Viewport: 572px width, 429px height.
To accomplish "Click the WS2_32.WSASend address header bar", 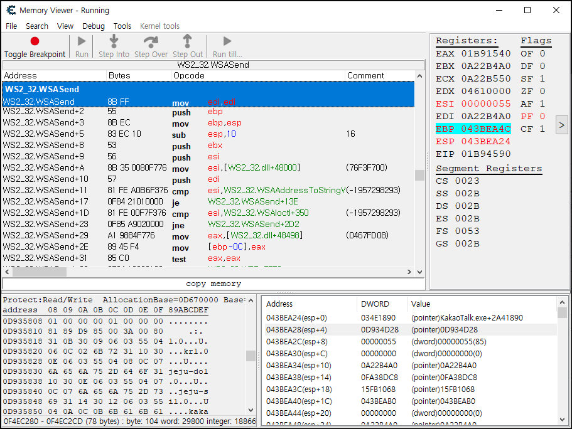I will (x=213, y=65).
